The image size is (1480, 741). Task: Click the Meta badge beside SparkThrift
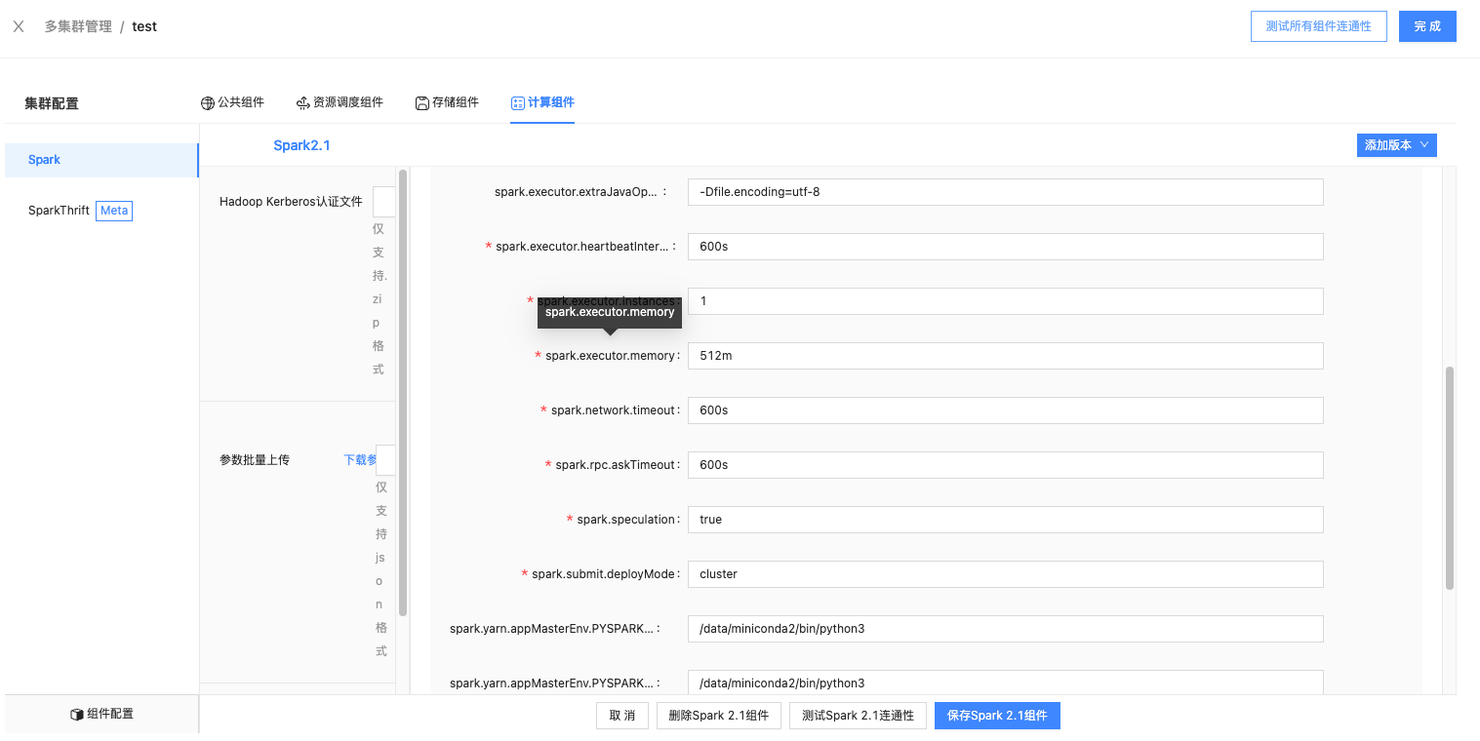tap(113, 210)
